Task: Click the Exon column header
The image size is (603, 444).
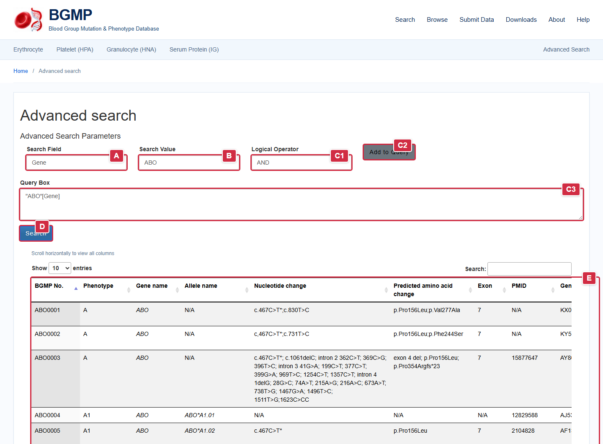Action: (x=491, y=290)
